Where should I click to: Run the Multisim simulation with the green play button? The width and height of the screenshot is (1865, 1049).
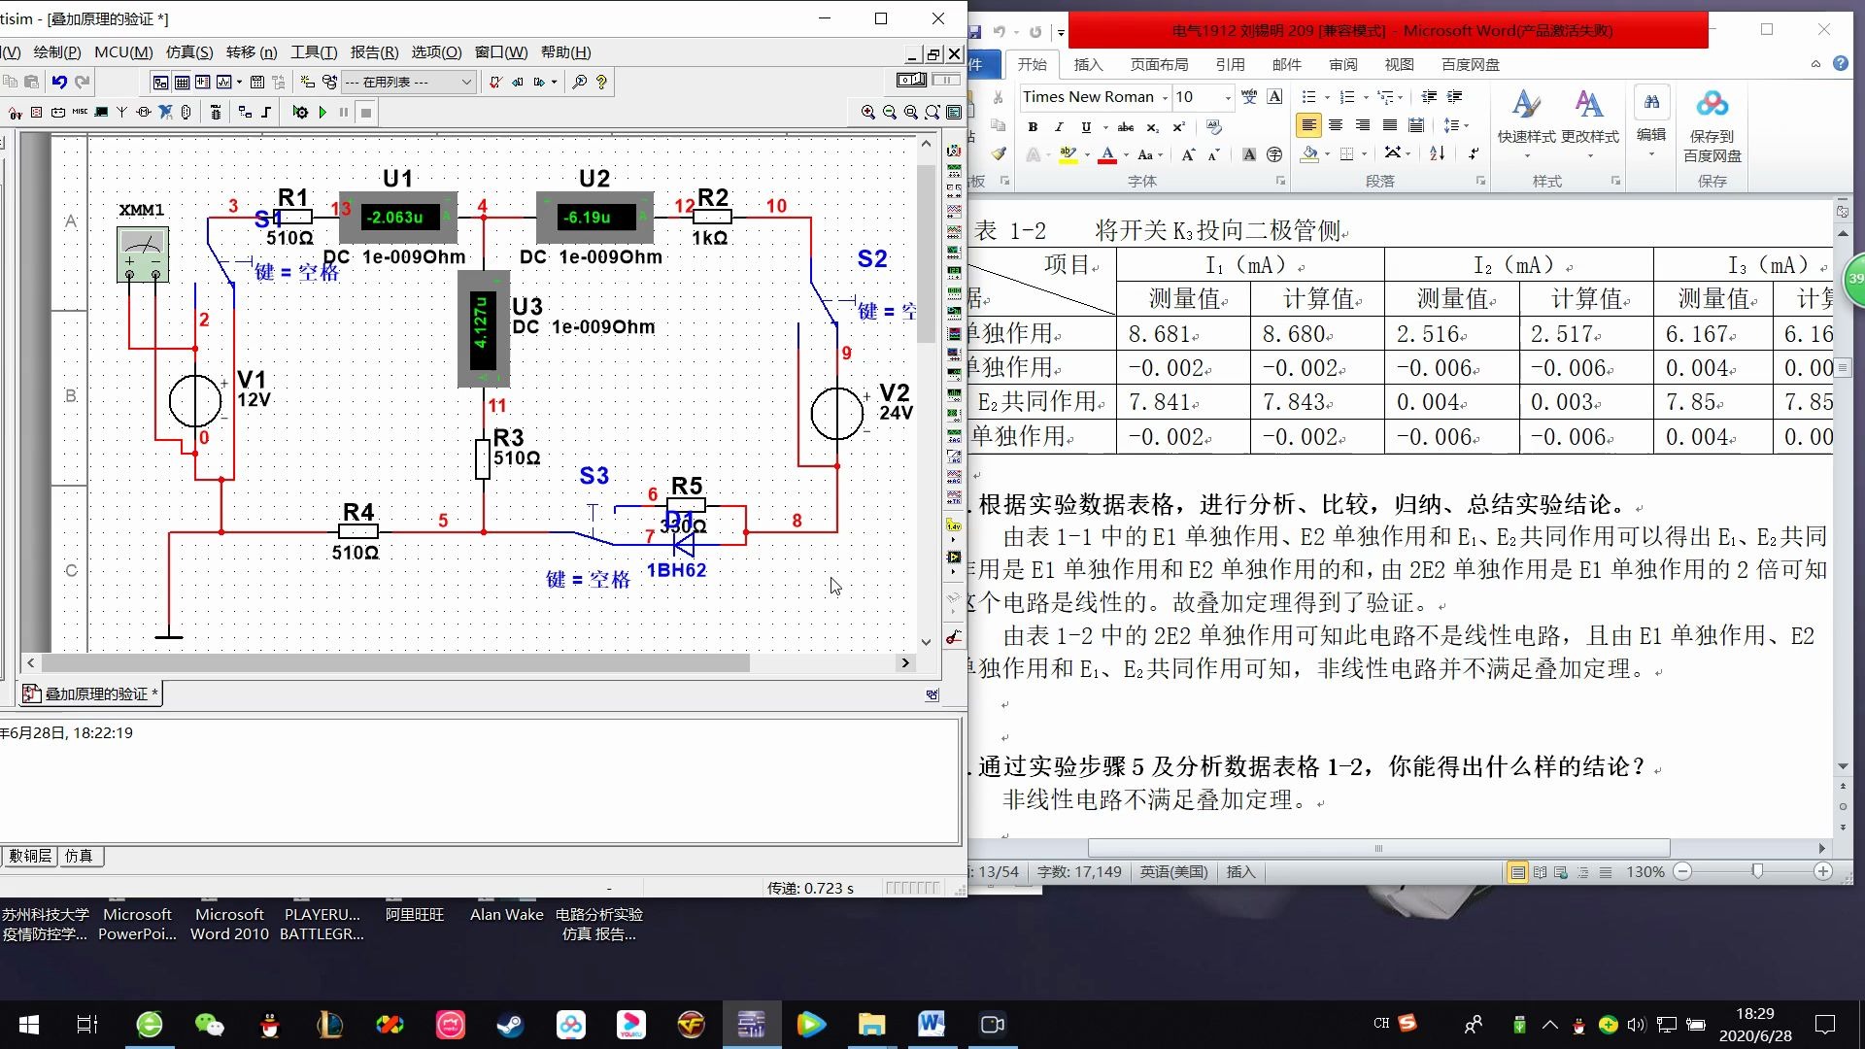(x=322, y=113)
